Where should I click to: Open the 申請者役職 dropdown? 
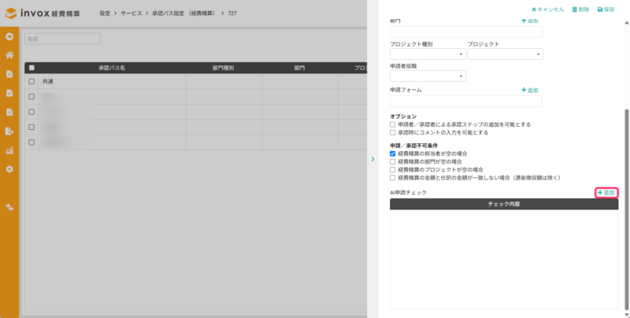tap(428, 76)
